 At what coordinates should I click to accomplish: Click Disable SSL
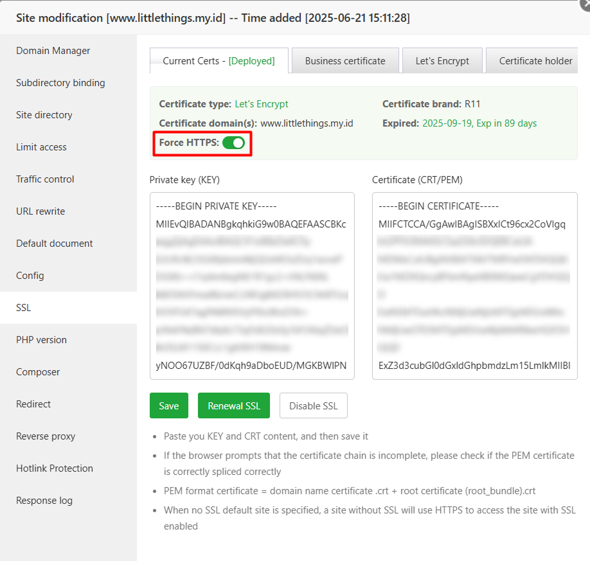[313, 405]
